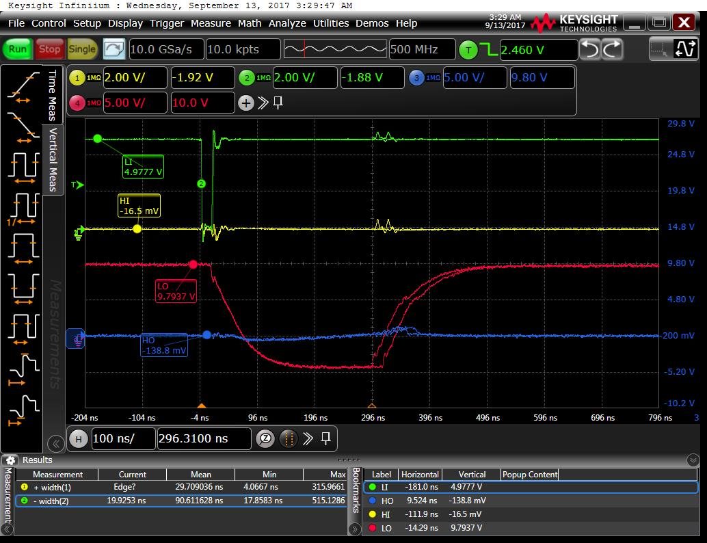
Task: Click the rise time measurement icon
Action: (23, 88)
